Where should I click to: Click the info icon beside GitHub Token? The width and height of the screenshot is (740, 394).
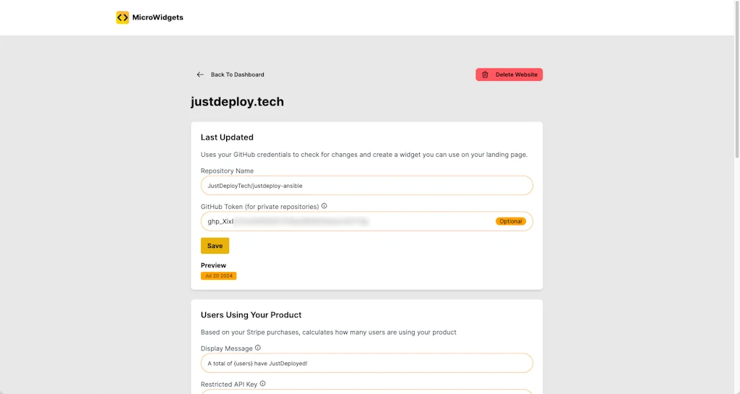[324, 206]
